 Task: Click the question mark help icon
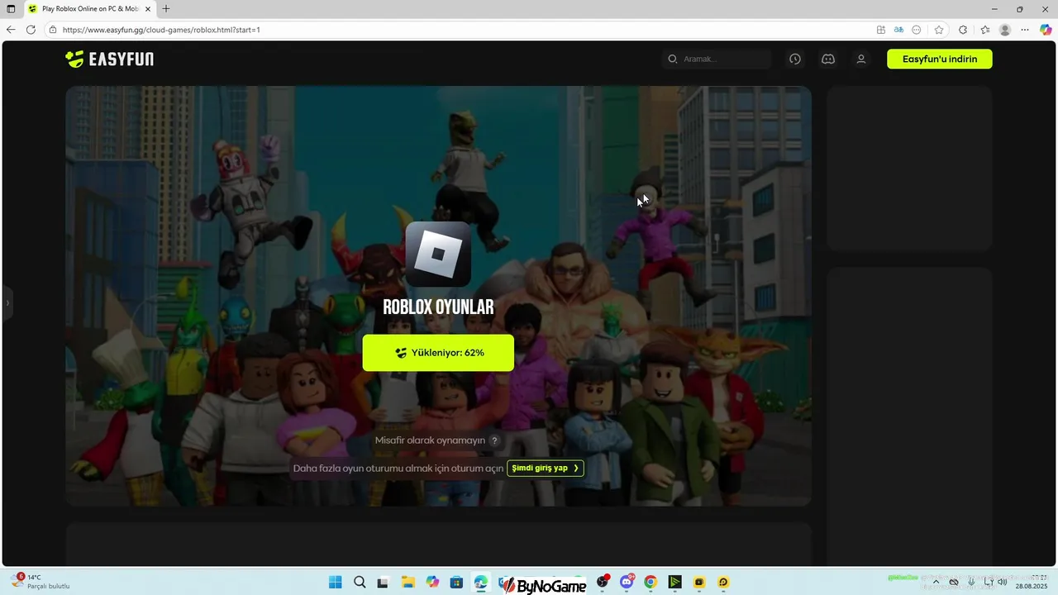coord(494,440)
